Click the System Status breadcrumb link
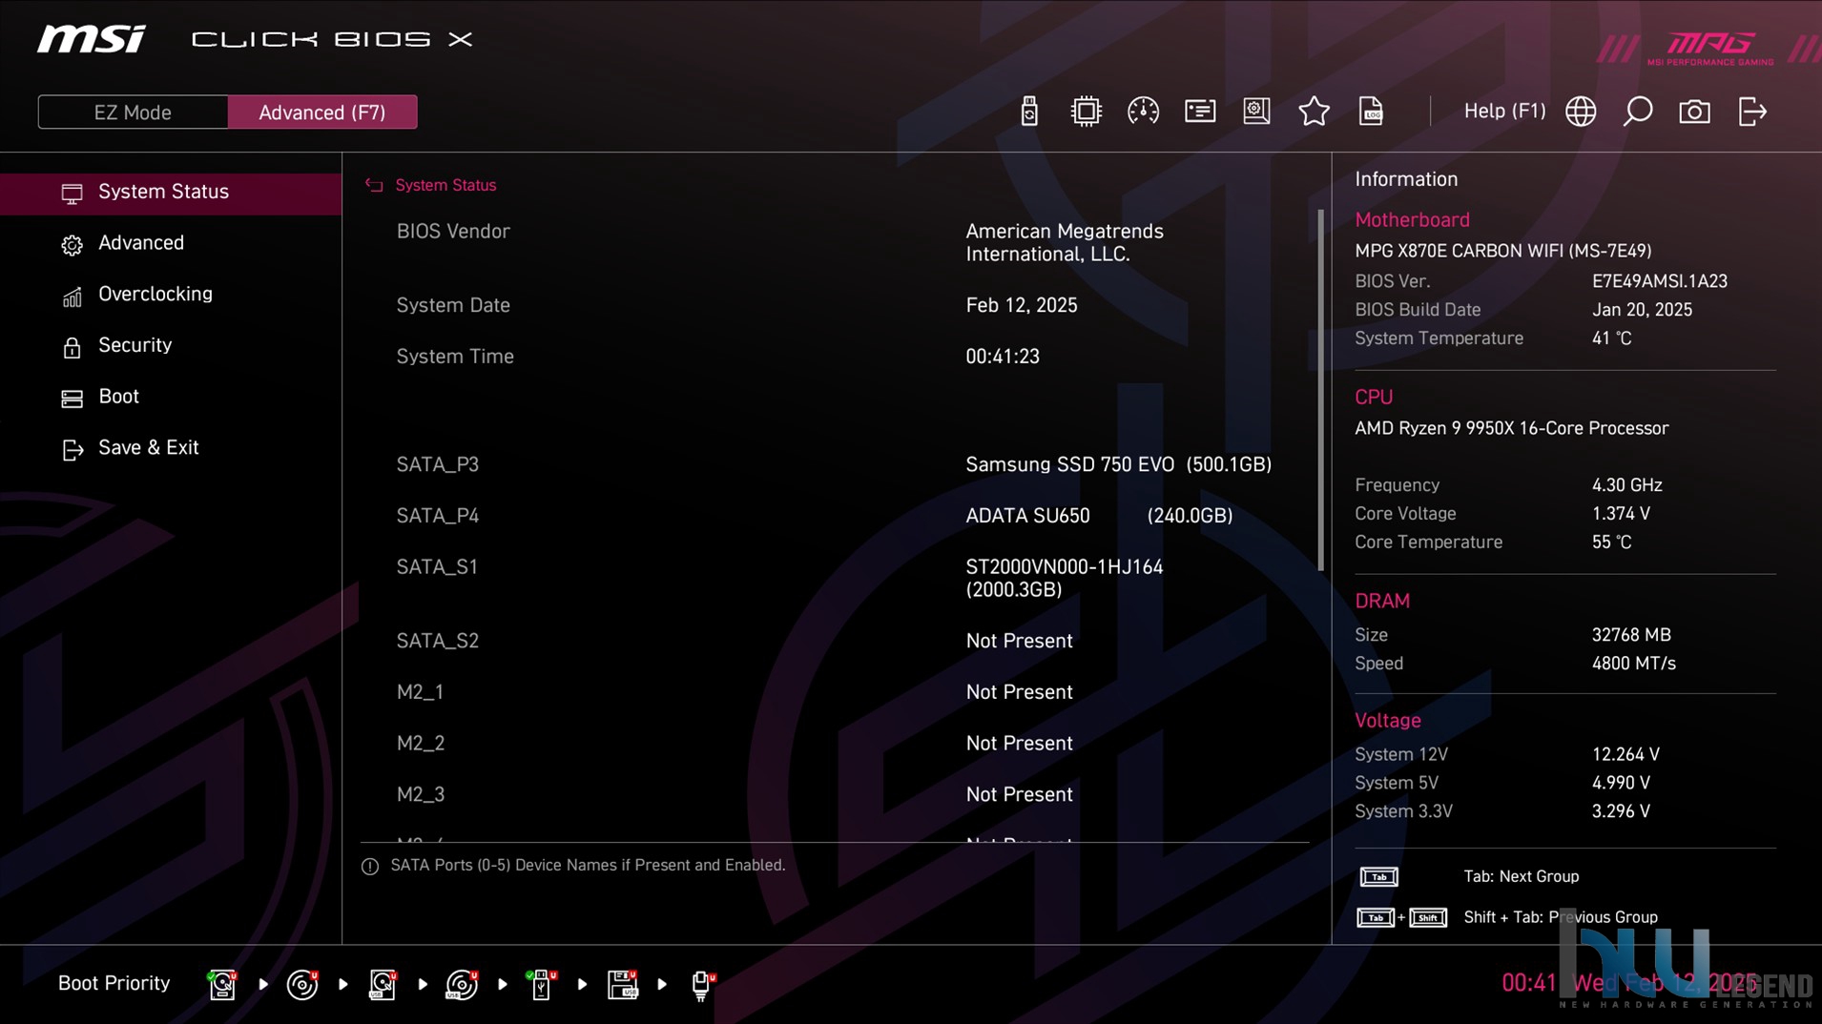 (445, 185)
